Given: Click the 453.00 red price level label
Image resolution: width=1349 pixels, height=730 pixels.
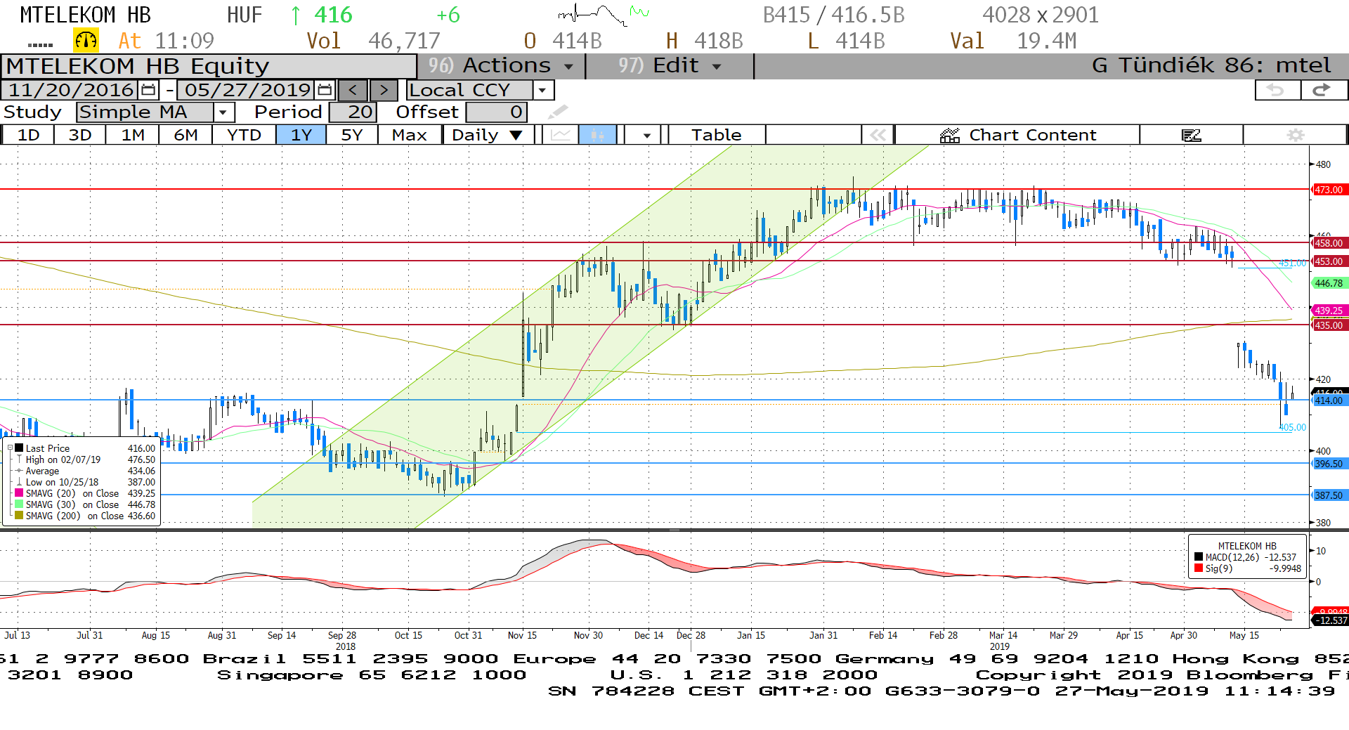Looking at the screenshot, I should (x=1329, y=261).
